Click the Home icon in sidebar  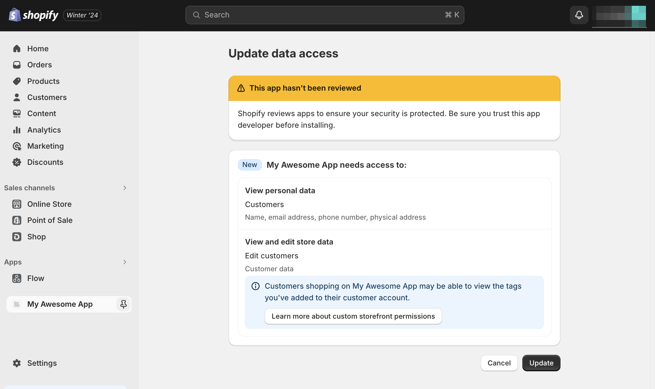[17, 49]
